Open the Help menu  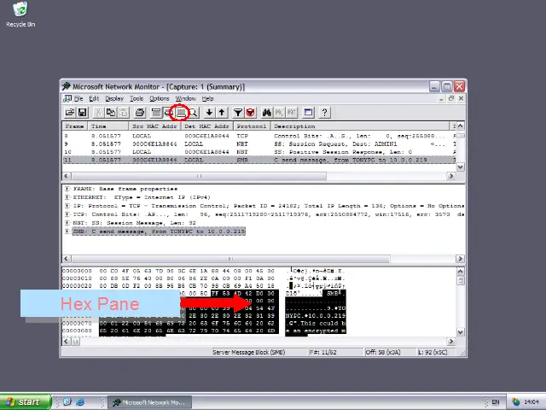tap(208, 99)
